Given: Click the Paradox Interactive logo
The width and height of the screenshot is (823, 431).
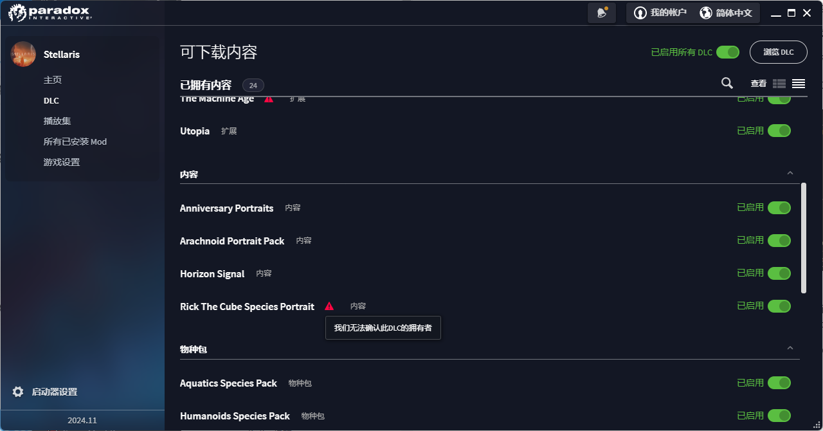Looking at the screenshot, I should click(x=50, y=12).
